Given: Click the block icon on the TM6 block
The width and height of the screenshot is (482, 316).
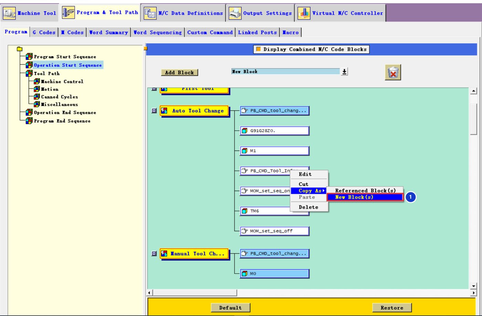Looking at the screenshot, I should [245, 211].
